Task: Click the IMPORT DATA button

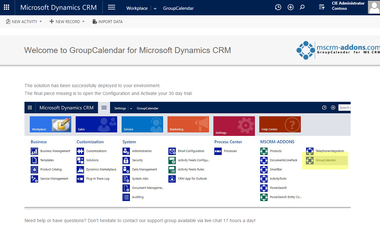Action: (108, 22)
